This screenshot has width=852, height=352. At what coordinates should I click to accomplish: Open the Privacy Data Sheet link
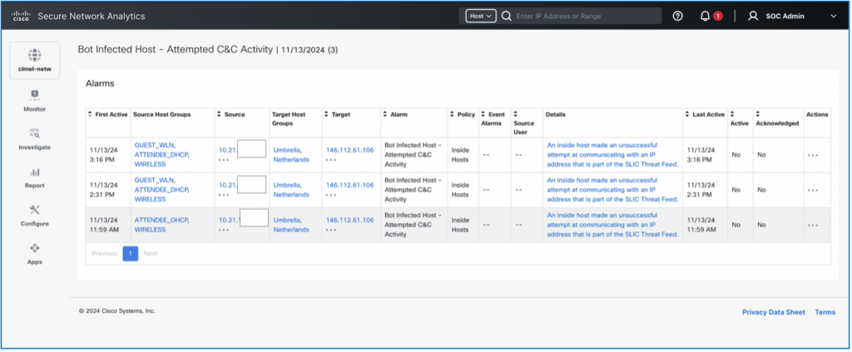coord(773,312)
